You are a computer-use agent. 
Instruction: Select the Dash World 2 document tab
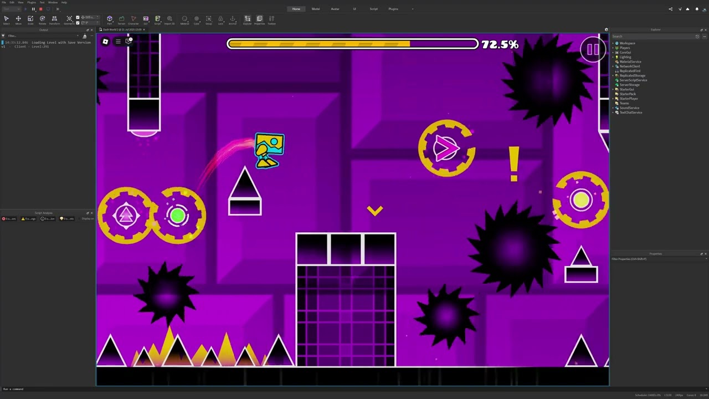pos(121,29)
